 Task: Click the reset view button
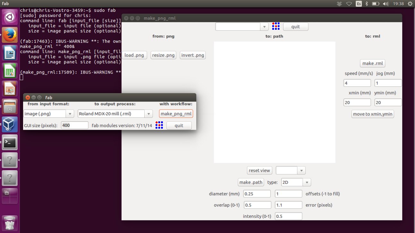pyautogui.click(x=259, y=170)
